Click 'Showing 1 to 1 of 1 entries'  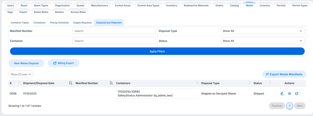coord(24,106)
